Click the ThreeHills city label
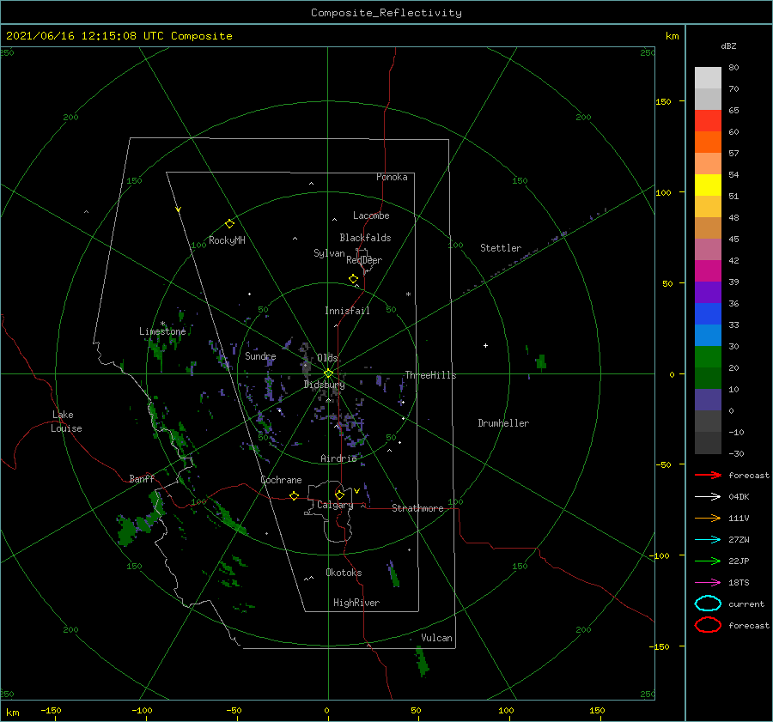This screenshot has height=722, width=773. click(430, 375)
